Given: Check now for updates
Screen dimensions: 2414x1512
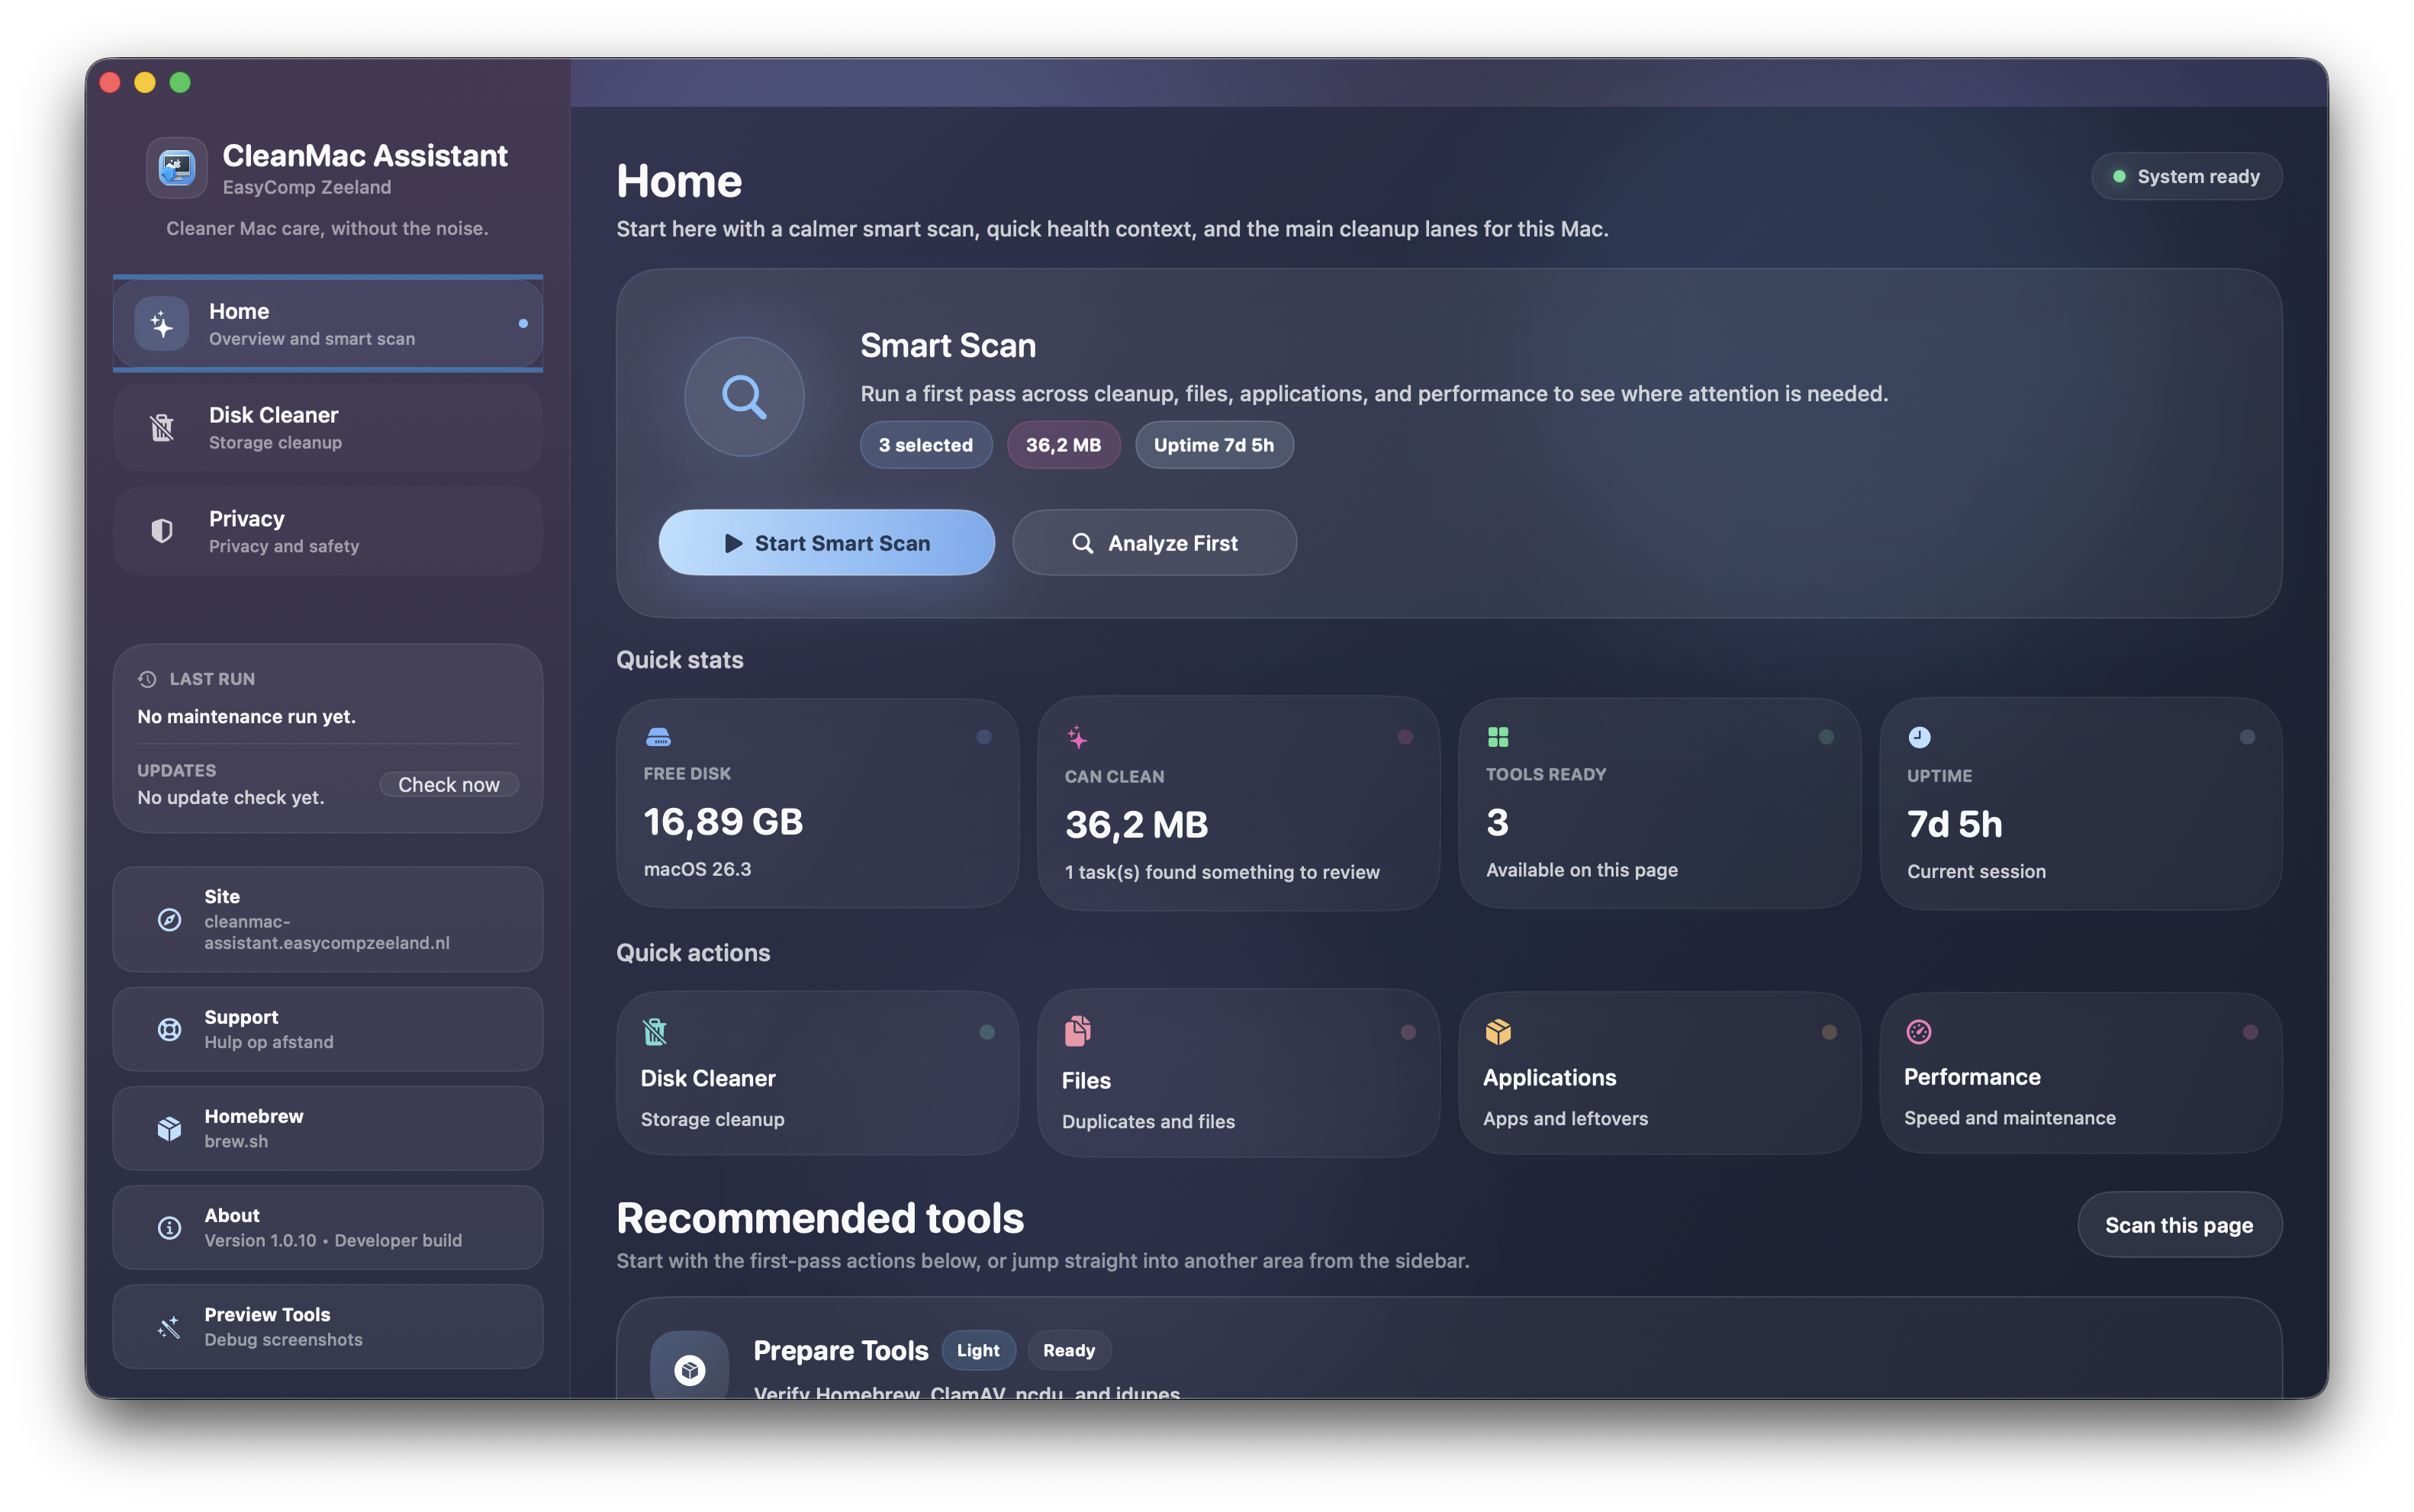Looking at the screenshot, I should click(x=449, y=784).
